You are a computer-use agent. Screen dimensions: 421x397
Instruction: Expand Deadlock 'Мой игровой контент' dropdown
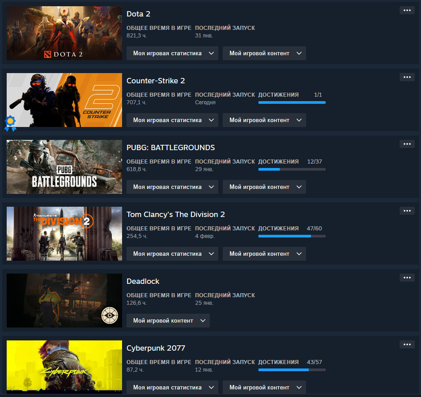(168, 320)
